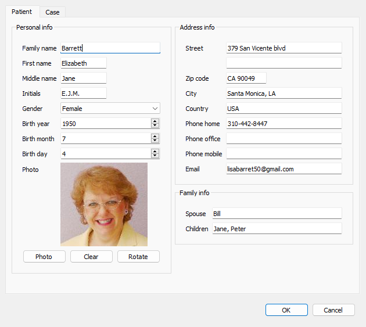Click the Photo button
The height and width of the screenshot is (327, 366).
coord(44,257)
